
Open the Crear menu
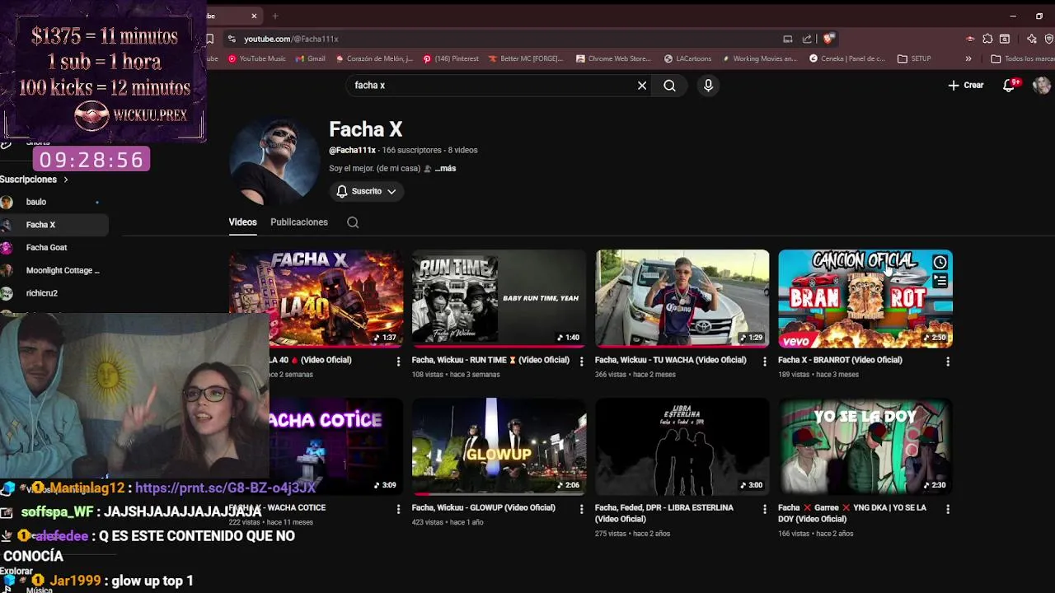pos(966,85)
